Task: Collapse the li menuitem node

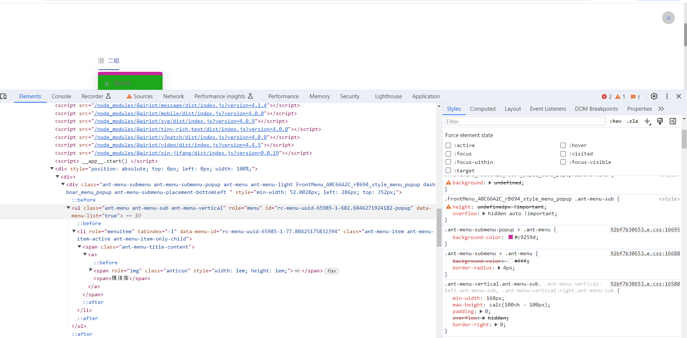Action: point(74,231)
